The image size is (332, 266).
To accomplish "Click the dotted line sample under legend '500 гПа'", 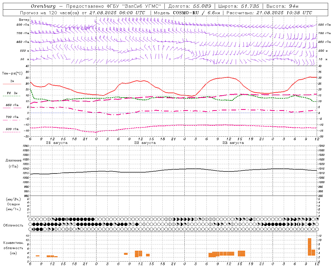I will [11, 132].
